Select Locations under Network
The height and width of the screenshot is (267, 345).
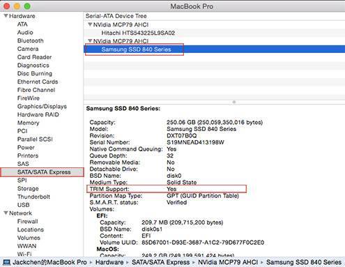click(31, 229)
